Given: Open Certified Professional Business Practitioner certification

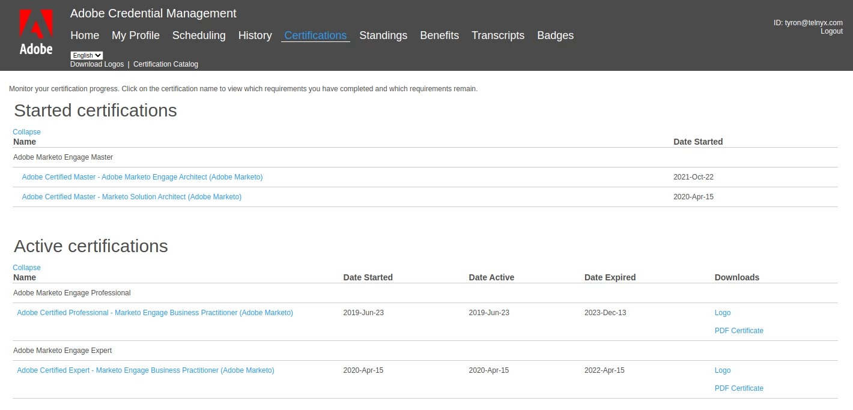Looking at the screenshot, I should [x=155, y=313].
